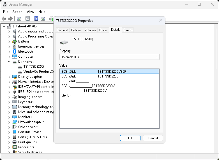Viewport: 219px width, 160px height.
Task: Toggle the Show/Hide Action Pane icon
Action: pos(43,18)
